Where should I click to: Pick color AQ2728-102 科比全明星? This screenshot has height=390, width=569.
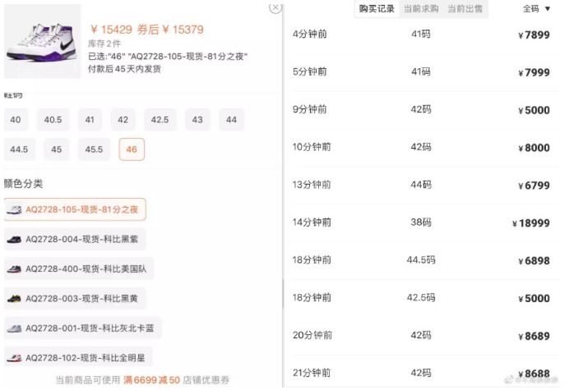pyautogui.click(x=78, y=358)
